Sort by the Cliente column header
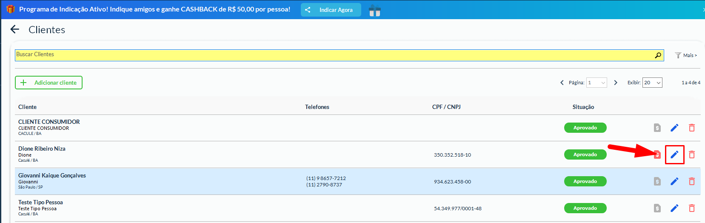This screenshot has width=705, height=223. 27,107
